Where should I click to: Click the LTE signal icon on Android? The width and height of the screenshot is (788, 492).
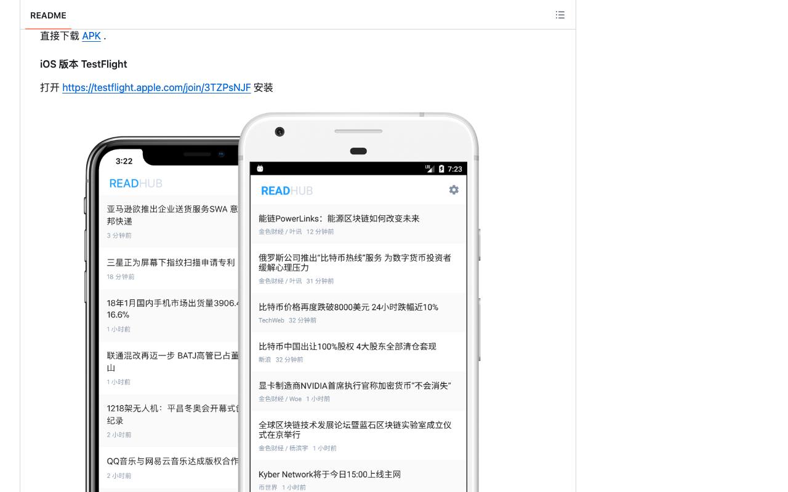click(x=430, y=169)
